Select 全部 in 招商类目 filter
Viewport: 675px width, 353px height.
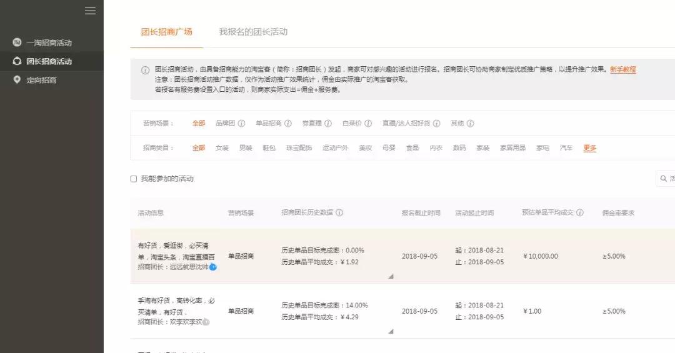click(x=199, y=148)
